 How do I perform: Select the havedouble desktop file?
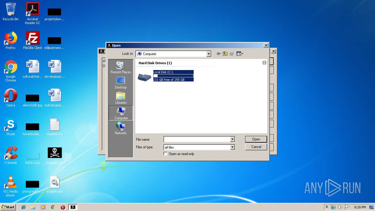[x=33, y=128]
